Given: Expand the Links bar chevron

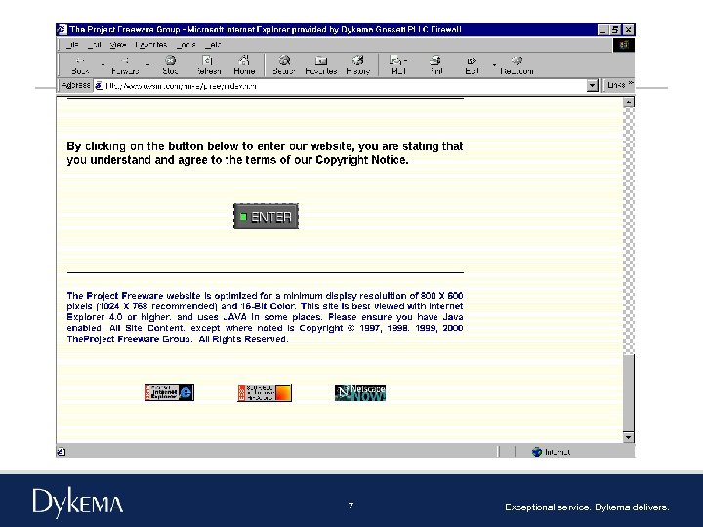Looking at the screenshot, I should (631, 83).
